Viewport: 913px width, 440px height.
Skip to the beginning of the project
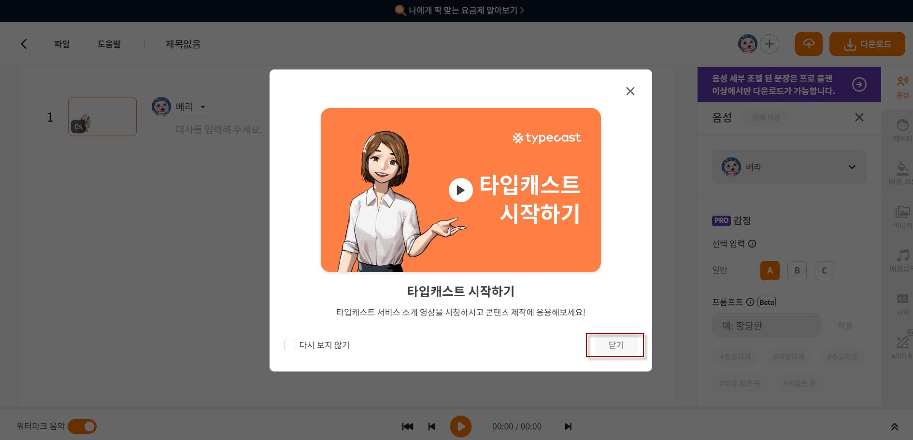pyautogui.click(x=408, y=426)
